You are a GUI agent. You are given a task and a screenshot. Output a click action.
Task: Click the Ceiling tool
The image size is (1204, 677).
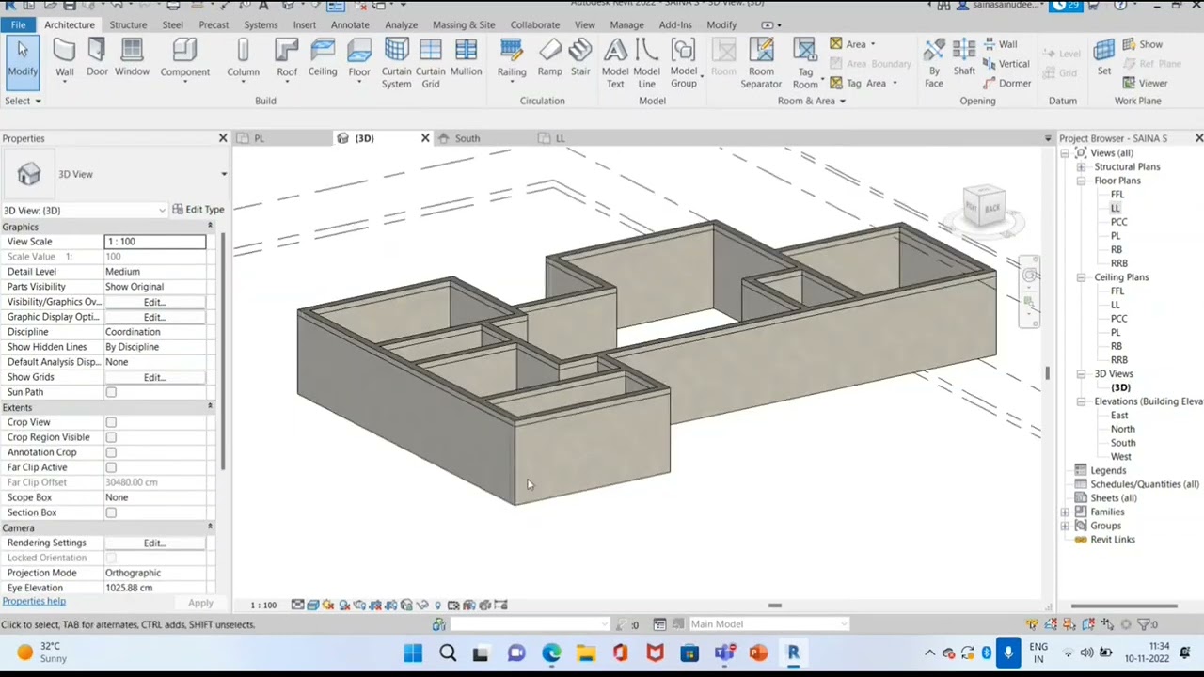click(322, 57)
